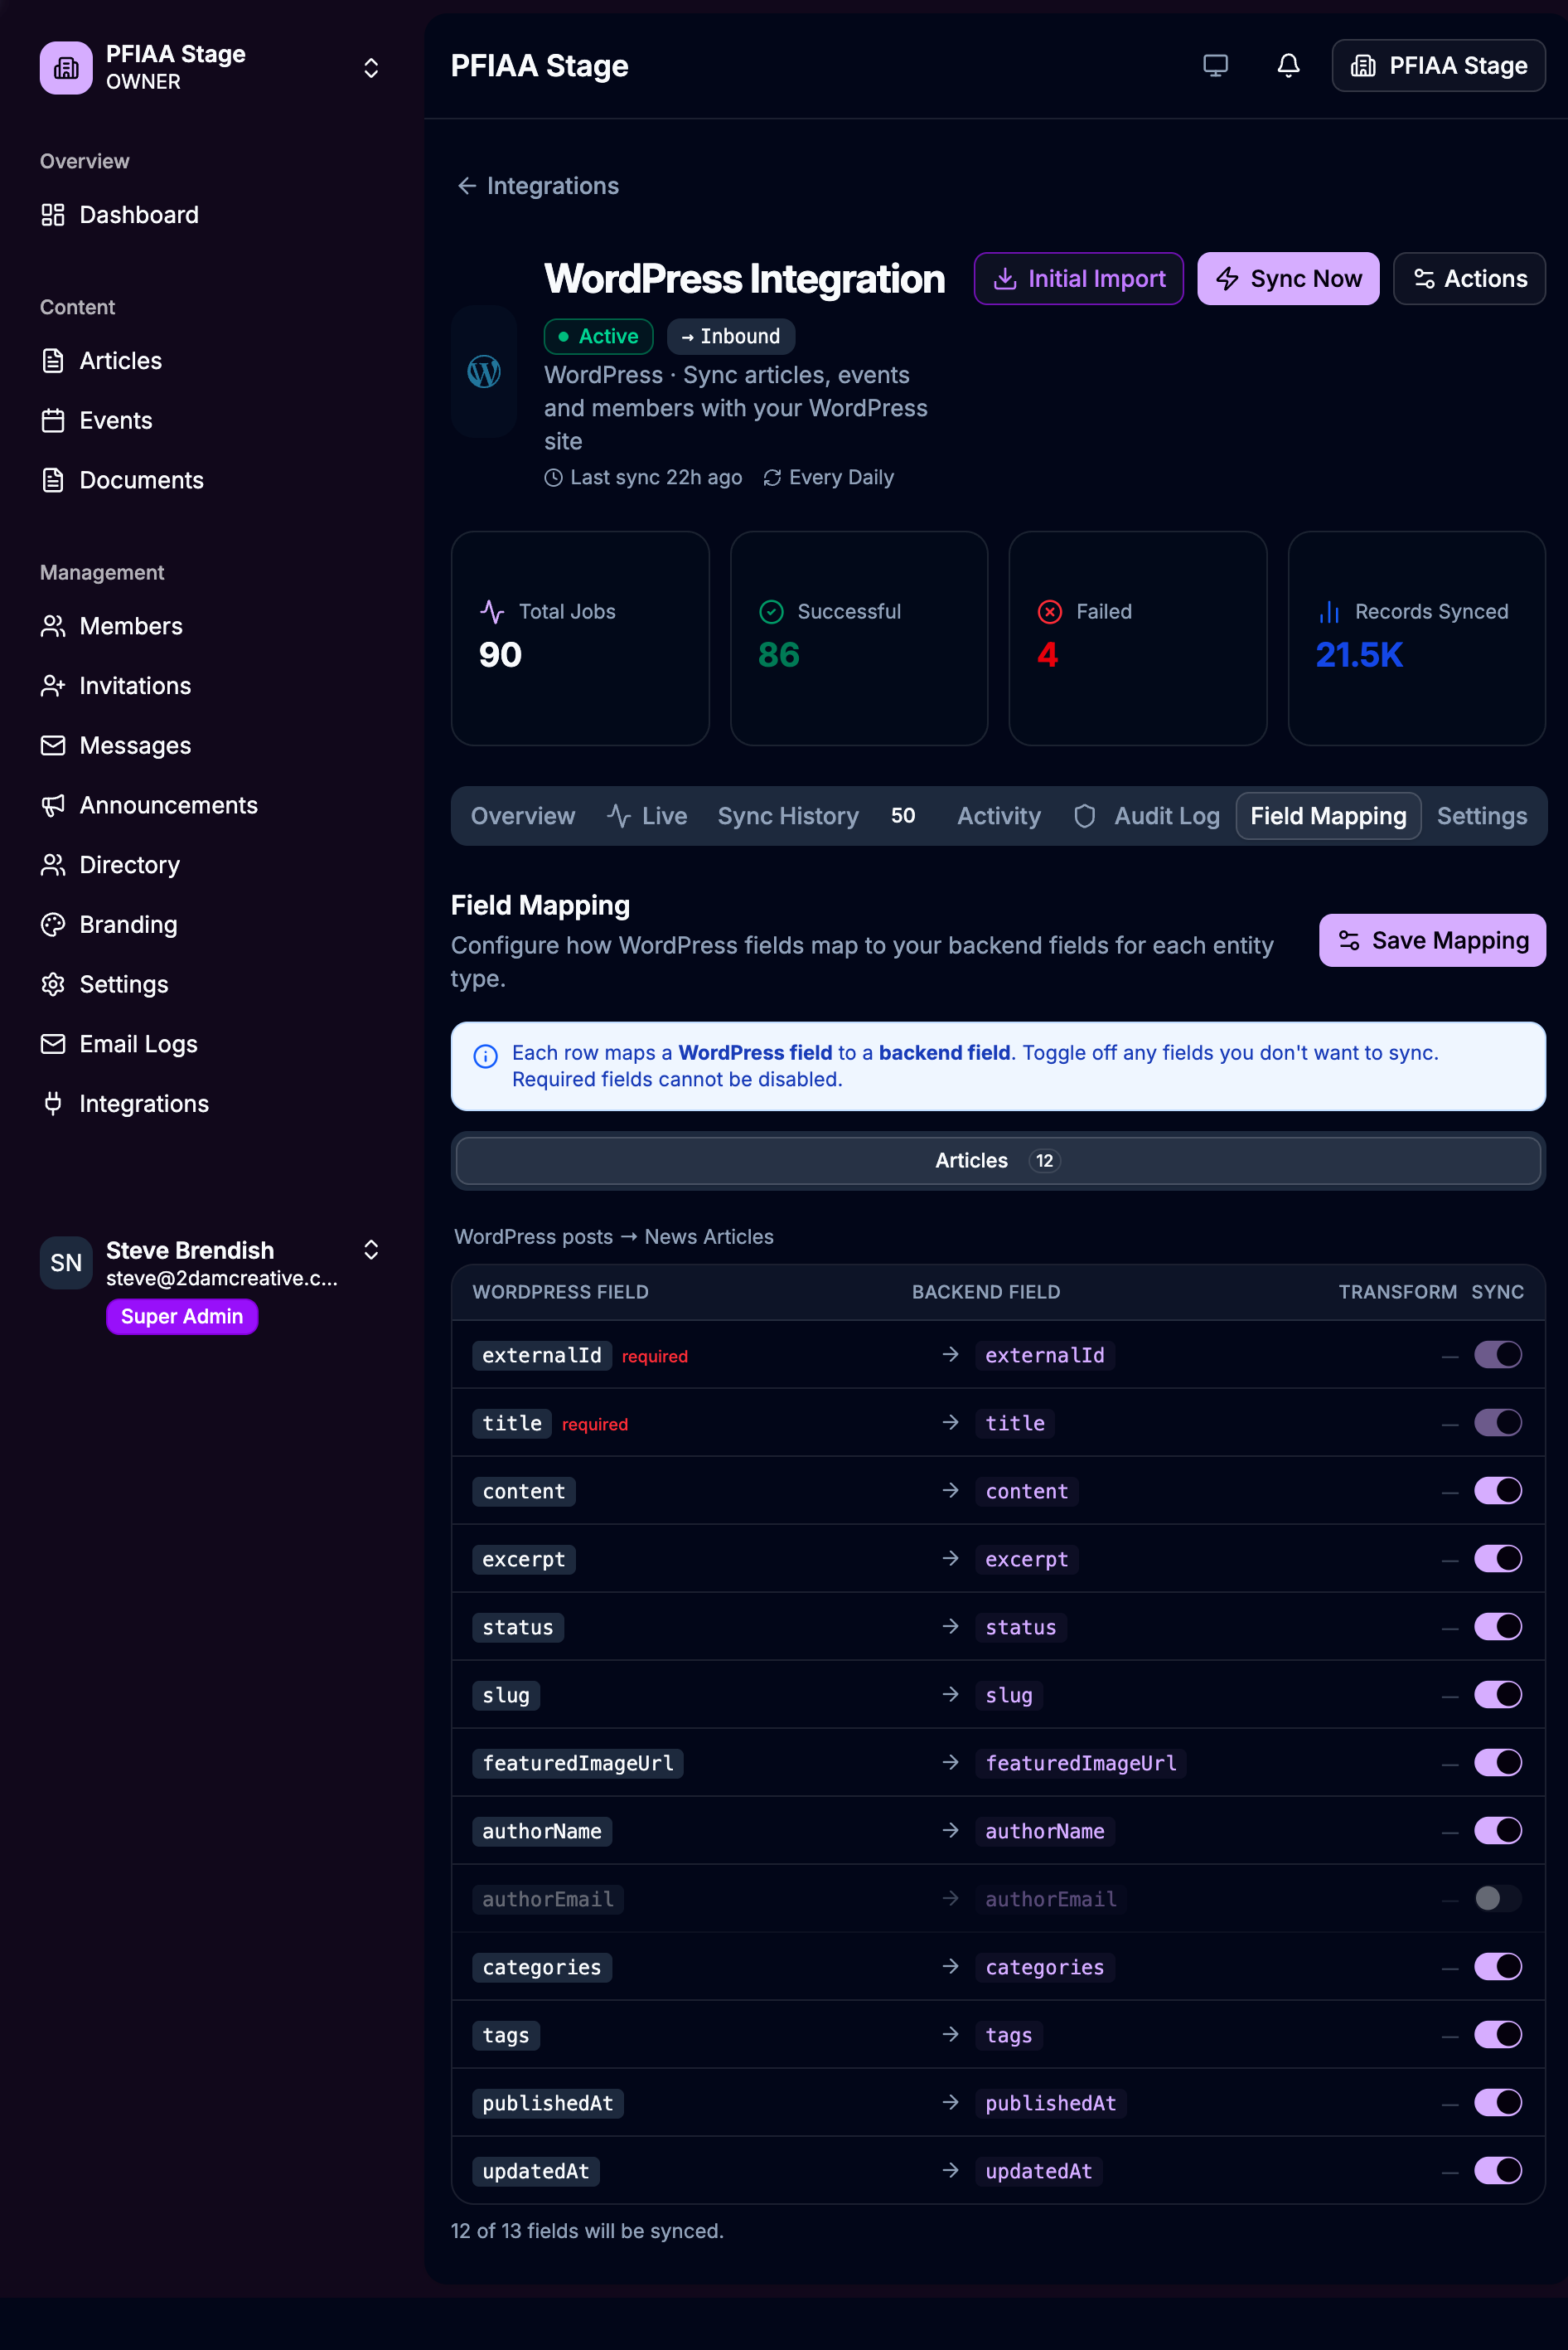Image resolution: width=1568 pixels, height=2350 pixels.
Task: Click the Sync Now button
Action: [x=1288, y=279]
